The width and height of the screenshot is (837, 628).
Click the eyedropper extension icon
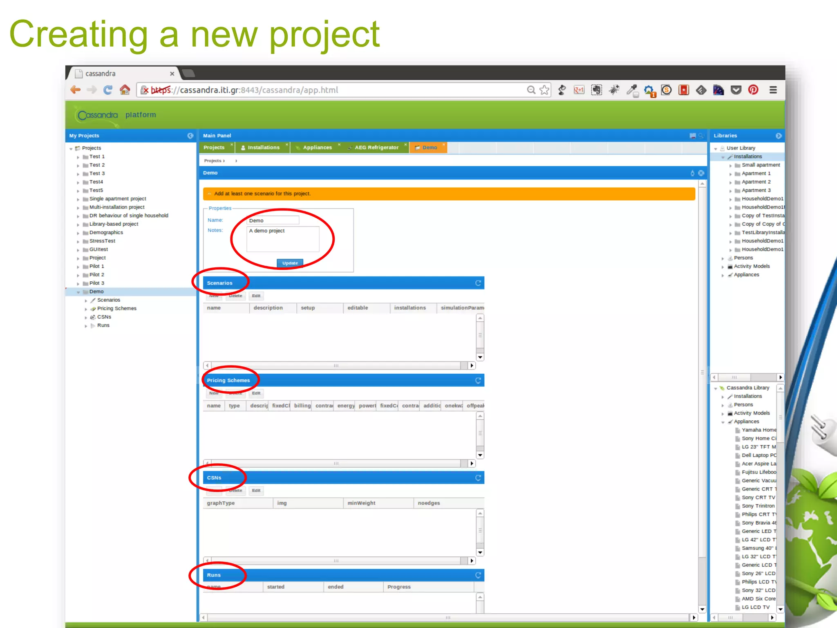pos(632,90)
